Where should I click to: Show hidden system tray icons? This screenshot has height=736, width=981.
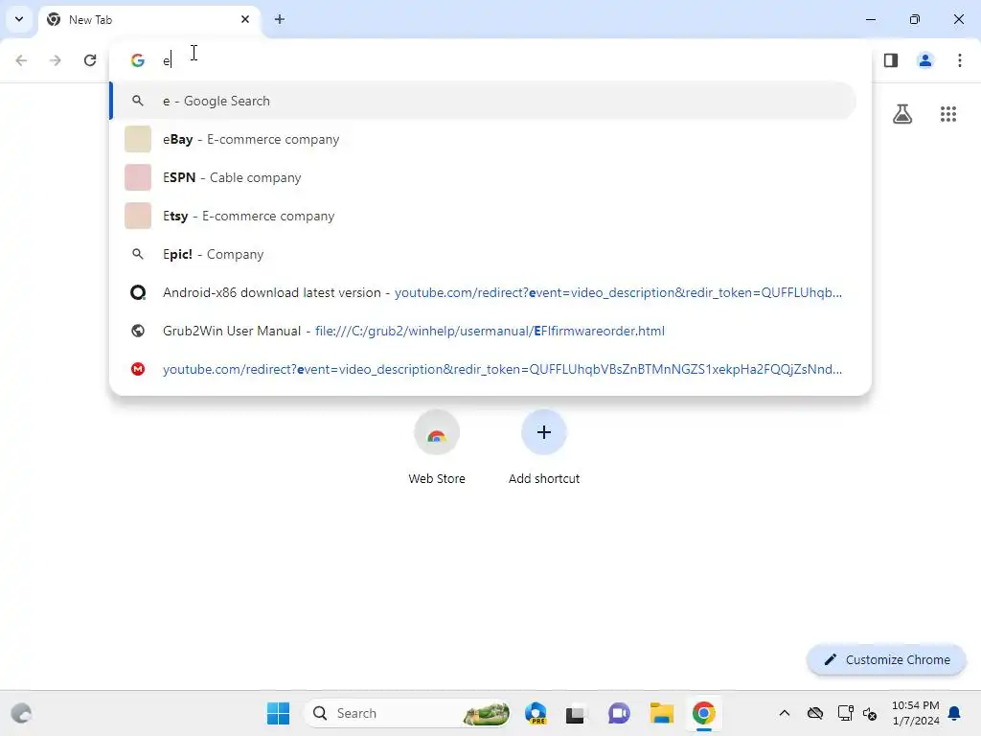(785, 713)
